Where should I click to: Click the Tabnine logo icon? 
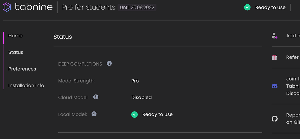7,7
